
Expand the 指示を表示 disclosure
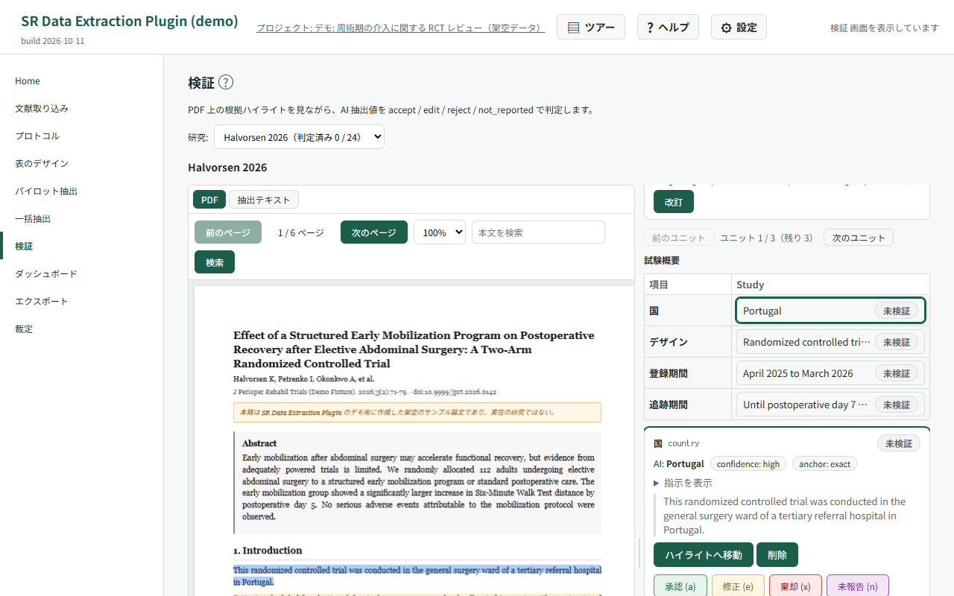(x=683, y=483)
